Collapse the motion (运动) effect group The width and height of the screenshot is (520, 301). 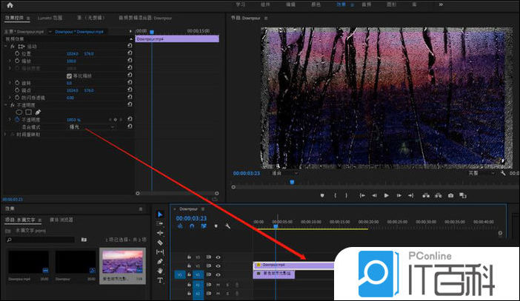click(5, 46)
